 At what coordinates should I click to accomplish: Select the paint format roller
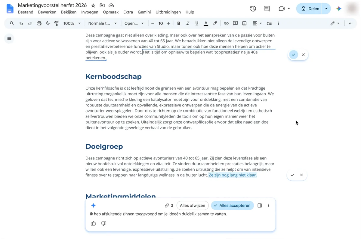(x=57, y=23)
